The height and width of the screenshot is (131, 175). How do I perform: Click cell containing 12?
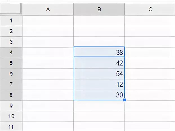[99, 85]
